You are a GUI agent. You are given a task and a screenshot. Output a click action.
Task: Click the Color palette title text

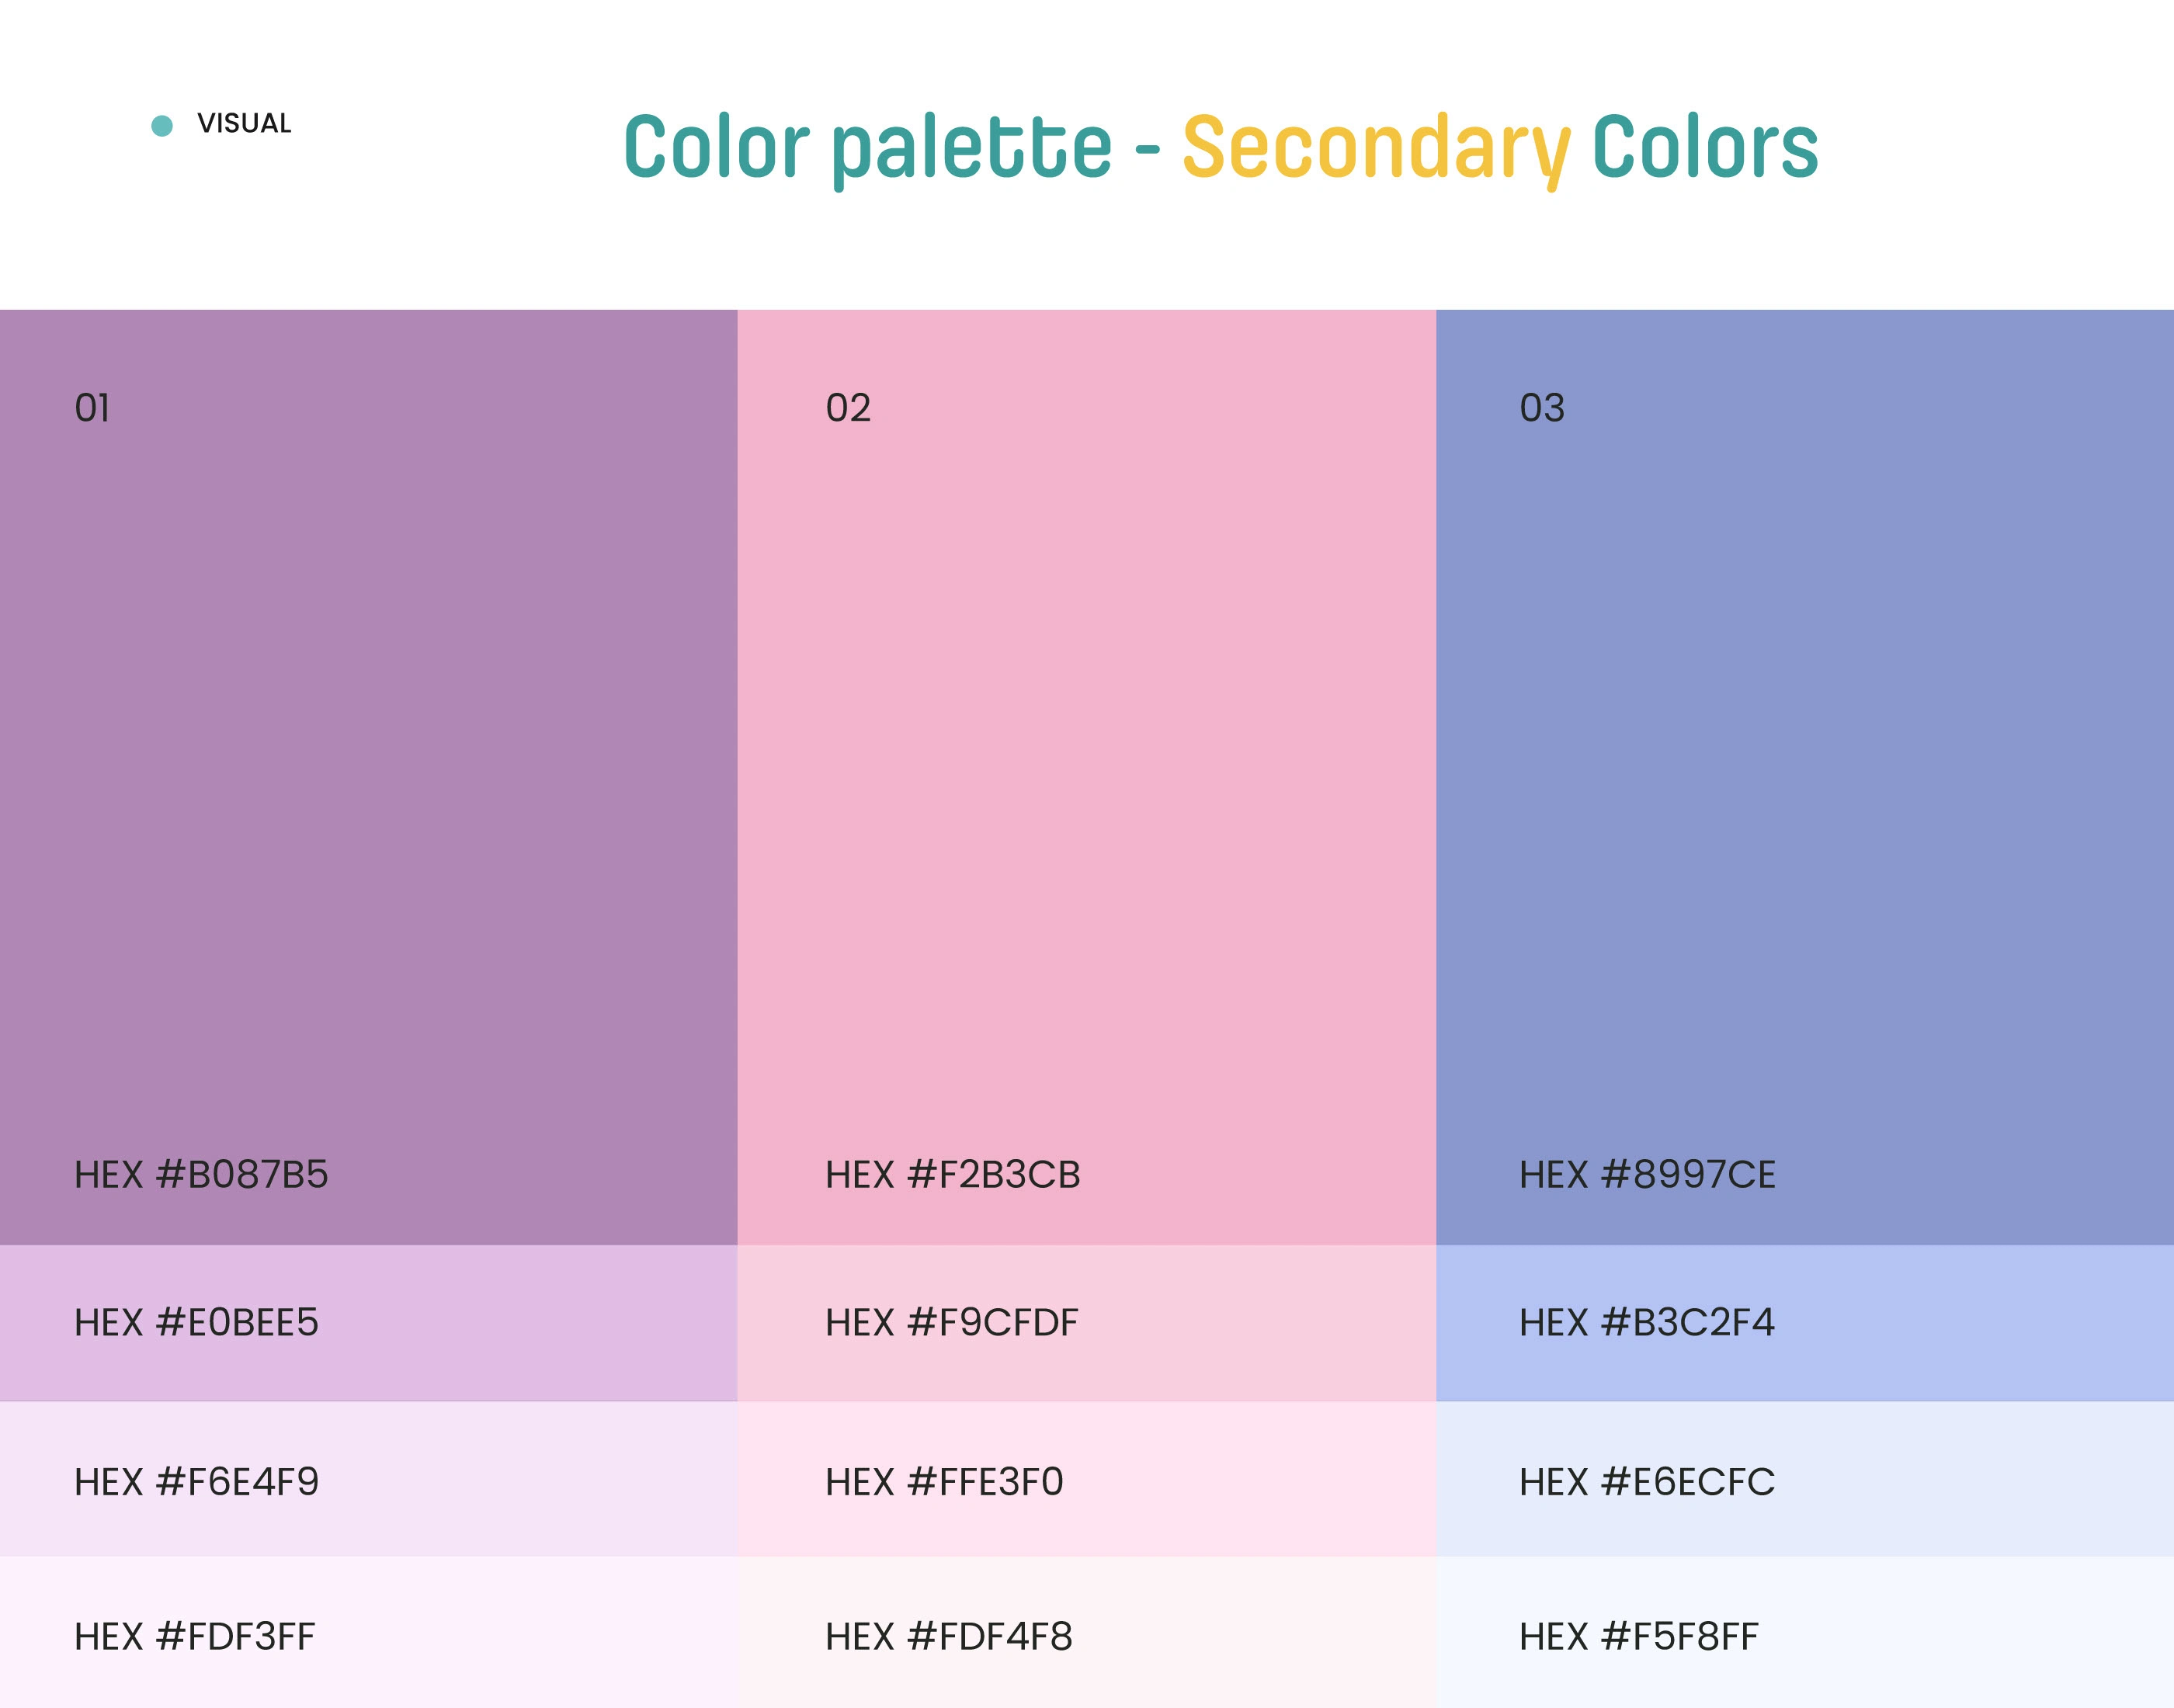pyautogui.click(x=867, y=148)
